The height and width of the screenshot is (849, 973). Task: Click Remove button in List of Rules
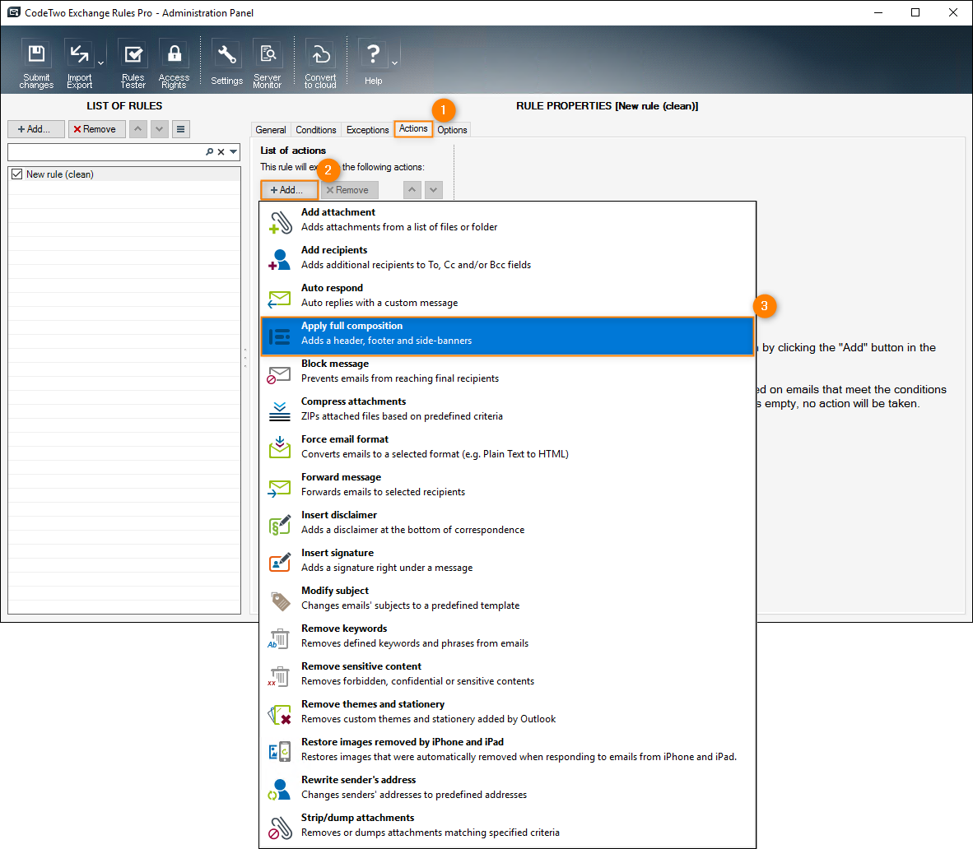[x=97, y=129]
